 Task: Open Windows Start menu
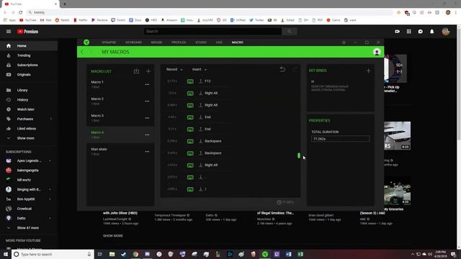point(6,254)
